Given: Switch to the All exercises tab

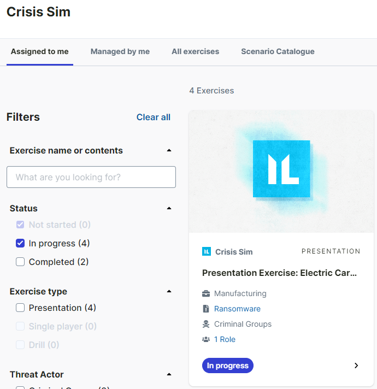Looking at the screenshot, I should point(195,51).
